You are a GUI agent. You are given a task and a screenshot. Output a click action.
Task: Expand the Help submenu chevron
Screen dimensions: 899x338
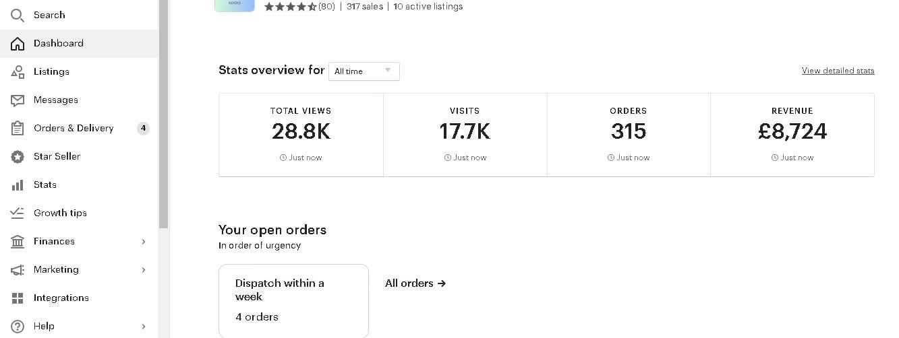pyautogui.click(x=143, y=326)
